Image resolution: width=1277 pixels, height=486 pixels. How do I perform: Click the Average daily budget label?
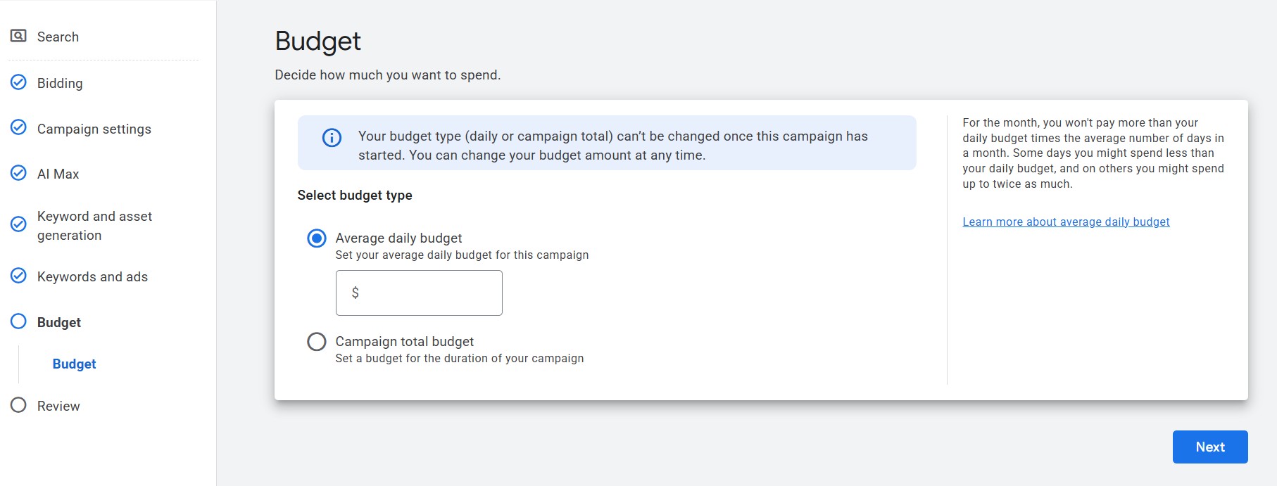pos(398,238)
